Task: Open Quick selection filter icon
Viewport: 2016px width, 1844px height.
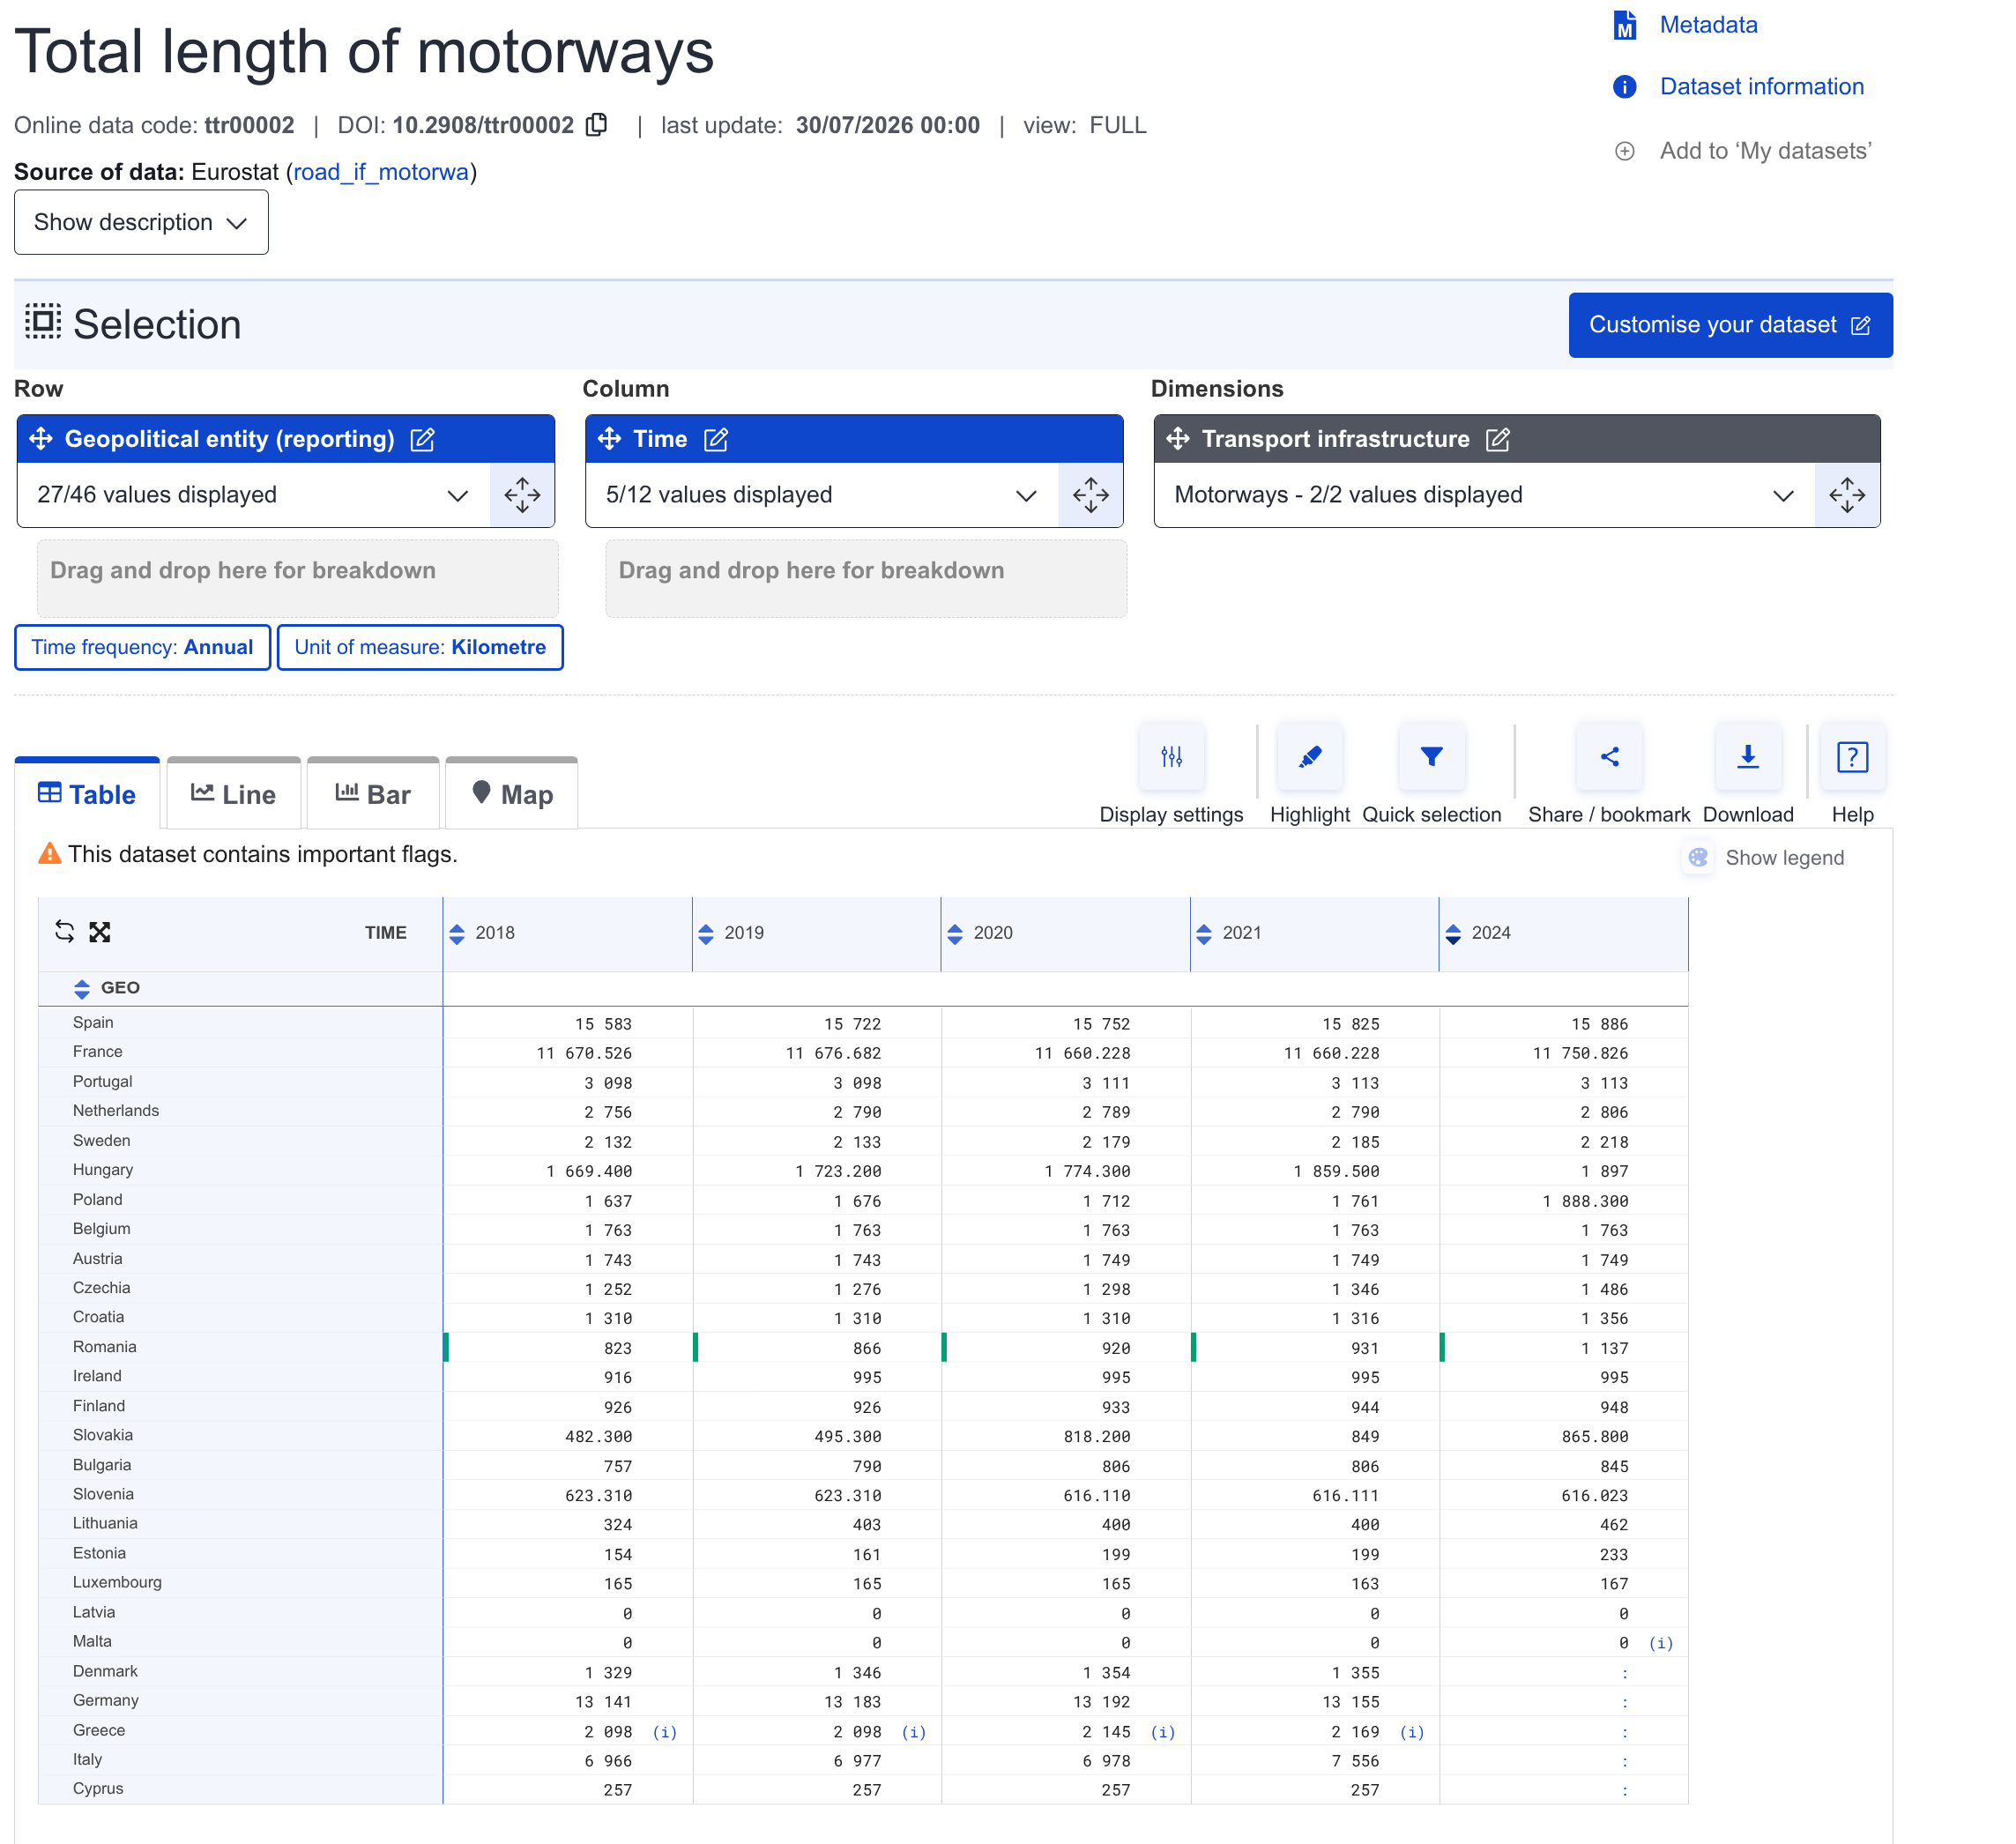Action: (x=1431, y=757)
